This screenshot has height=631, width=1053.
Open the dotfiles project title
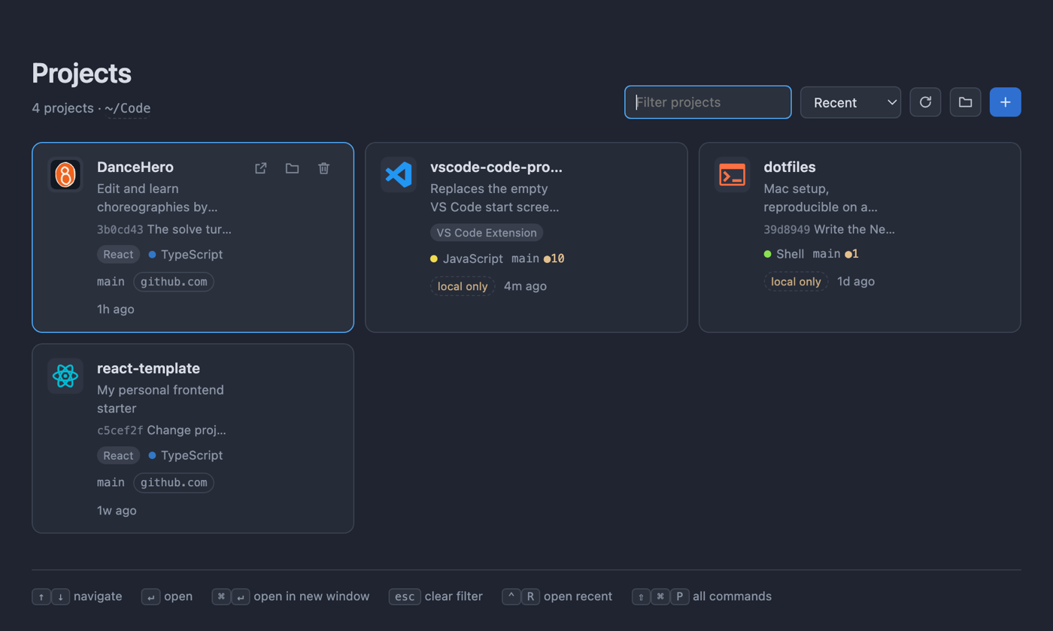tap(790, 167)
